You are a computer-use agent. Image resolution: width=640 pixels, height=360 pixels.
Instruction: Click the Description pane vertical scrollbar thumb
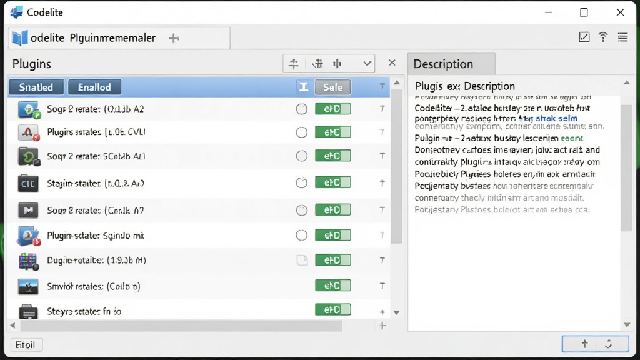pos(626,168)
